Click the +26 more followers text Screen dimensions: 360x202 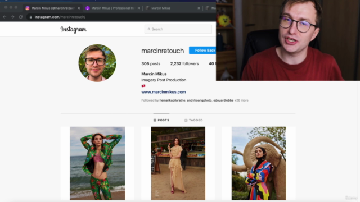click(241, 100)
